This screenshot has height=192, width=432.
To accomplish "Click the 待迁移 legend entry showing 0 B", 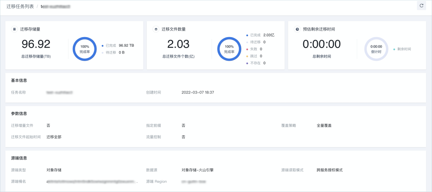I will tap(115, 52).
